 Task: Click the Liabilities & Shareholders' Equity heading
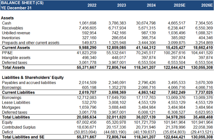[33, 78]
